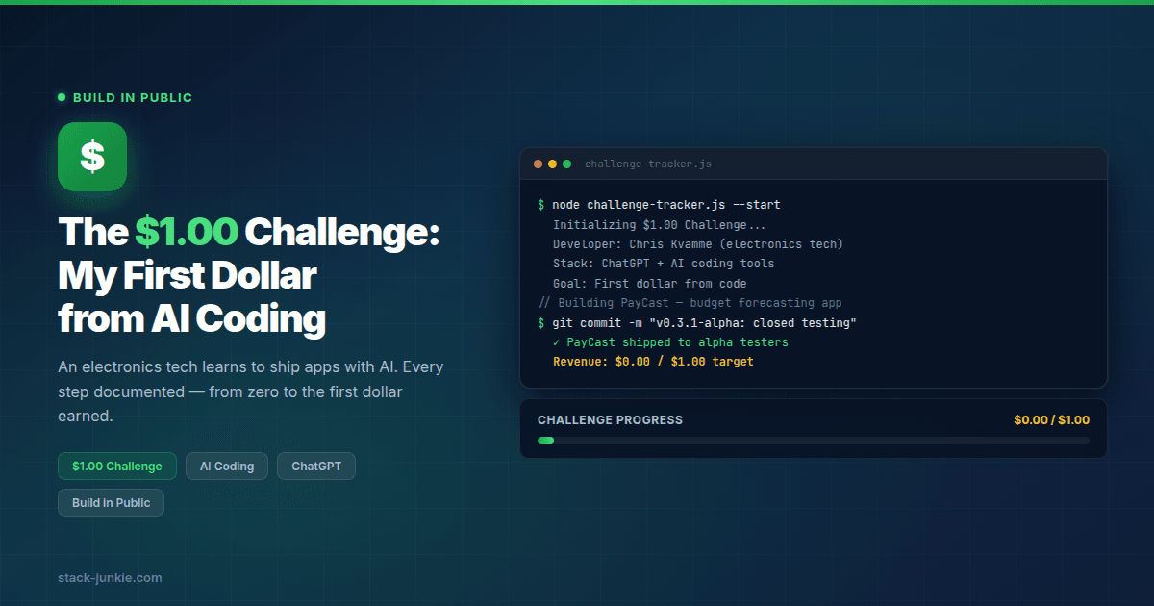
Task: Open the stack-junkie.com link
Action: click(x=110, y=578)
